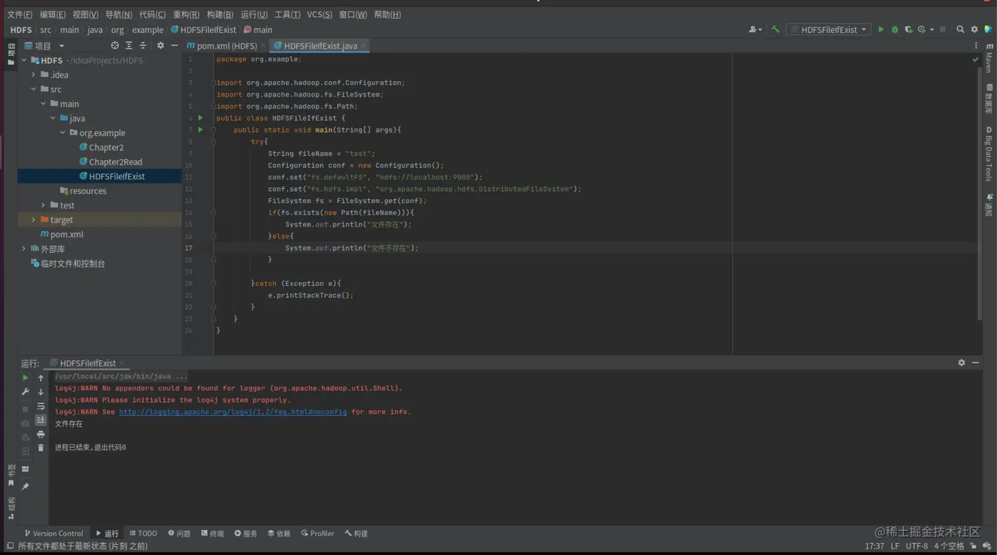Image resolution: width=997 pixels, height=555 pixels.
Task: Collapse the org.example package
Action: click(63, 133)
